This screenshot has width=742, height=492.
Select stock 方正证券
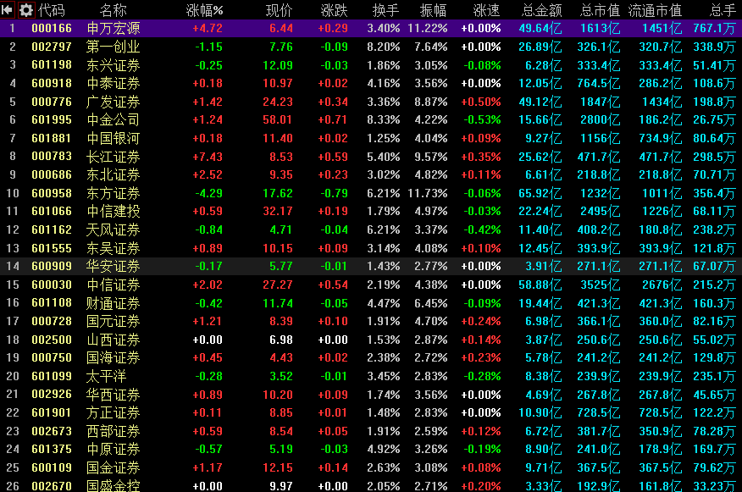(x=114, y=412)
